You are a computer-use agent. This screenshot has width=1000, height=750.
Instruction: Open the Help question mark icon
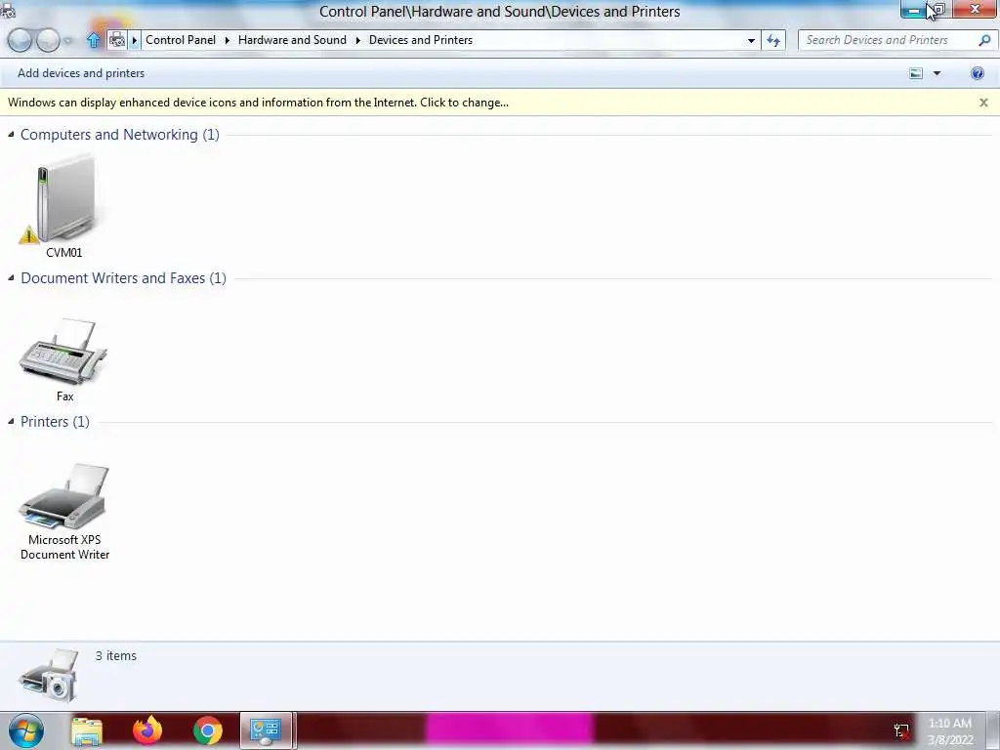977,73
